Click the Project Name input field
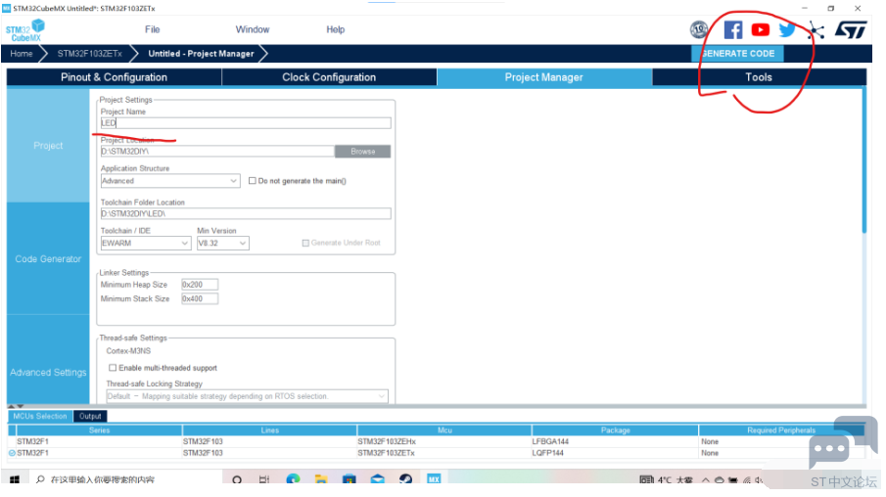The width and height of the screenshot is (886, 497). click(246, 123)
